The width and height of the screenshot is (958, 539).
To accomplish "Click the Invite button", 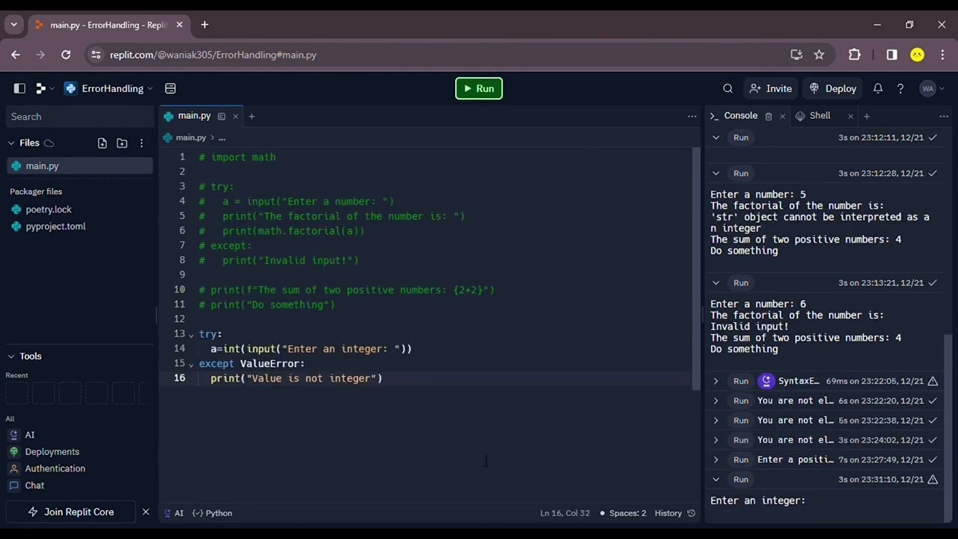I will point(770,88).
